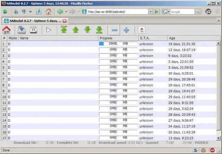Click the blue minus remove icon

114,30
